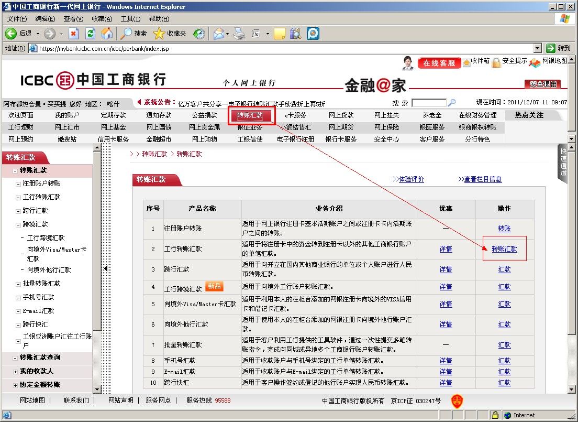The height and width of the screenshot is (422, 578).
Task: Click the 安全提示 lock icon
Action: pyautogui.click(x=496, y=62)
